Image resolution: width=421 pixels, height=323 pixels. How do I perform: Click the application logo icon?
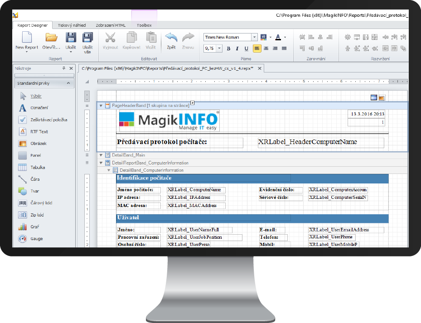[15, 15]
